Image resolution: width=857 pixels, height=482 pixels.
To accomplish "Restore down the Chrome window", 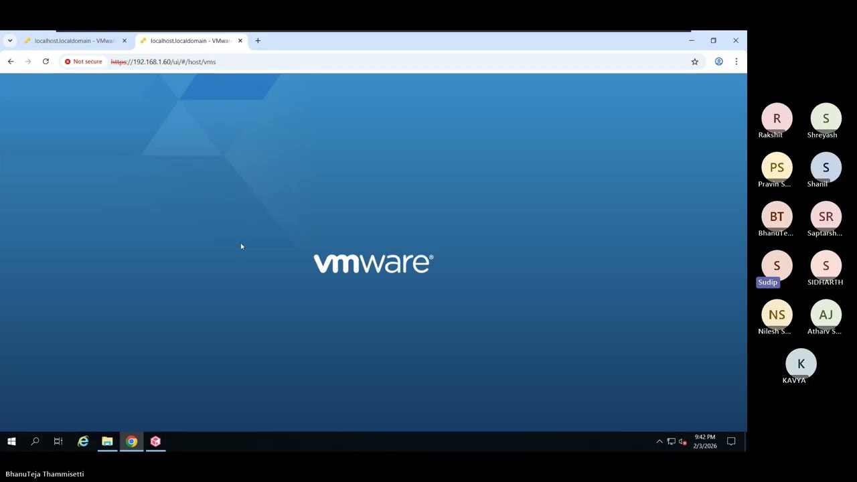I will (x=714, y=41).
